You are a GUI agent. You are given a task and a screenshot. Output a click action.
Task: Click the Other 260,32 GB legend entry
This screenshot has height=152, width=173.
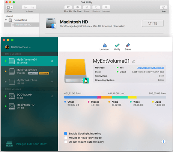pyautogui.click(x=72, y=103)
